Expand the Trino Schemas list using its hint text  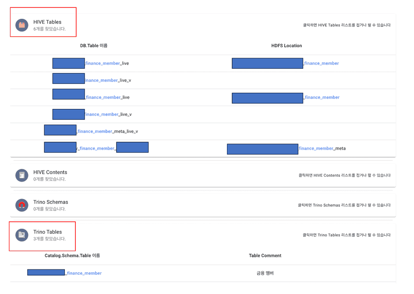[344, 205]
